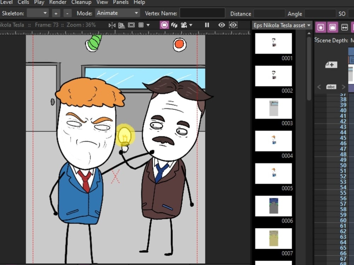The image size is (354, 265).
Task: Open the camera view options arrow
Action: 191,25
